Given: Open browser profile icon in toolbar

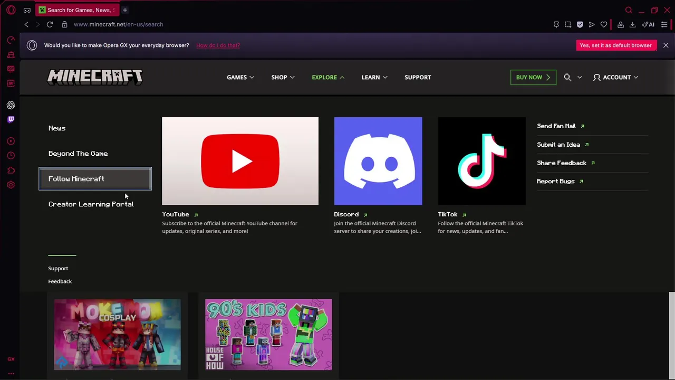Looking at the screenshot, I should (x=621, y=24).
